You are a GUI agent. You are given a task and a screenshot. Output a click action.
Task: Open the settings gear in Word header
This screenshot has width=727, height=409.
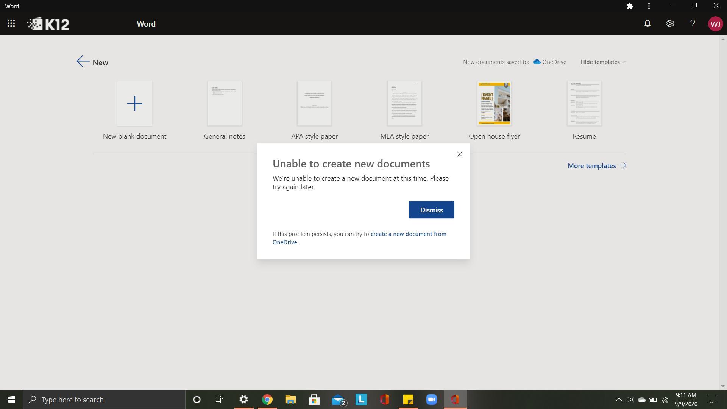click(x=670, y=24)
